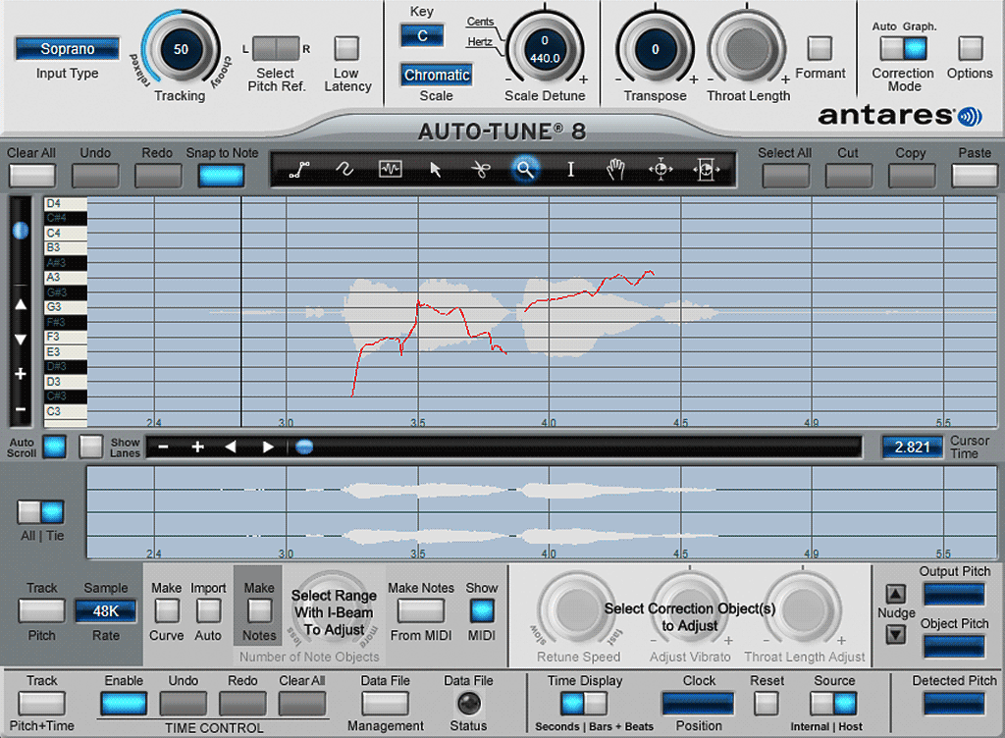1005x738 pixels.
Task: Enable Snap to Note
Action: click(x=221, y=174)
